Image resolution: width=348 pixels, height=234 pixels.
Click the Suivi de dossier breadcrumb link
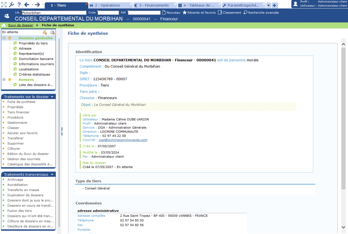[20, 25]
